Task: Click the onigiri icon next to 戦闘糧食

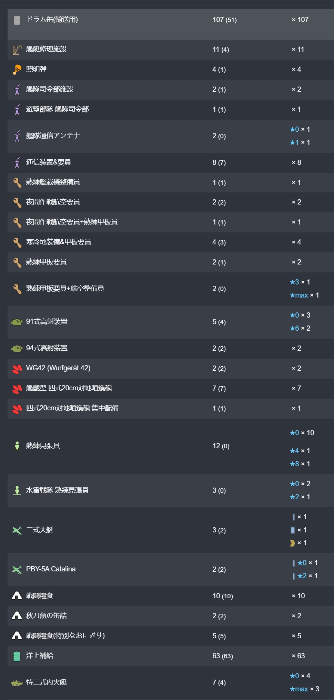Action: (x=17, y=596)
